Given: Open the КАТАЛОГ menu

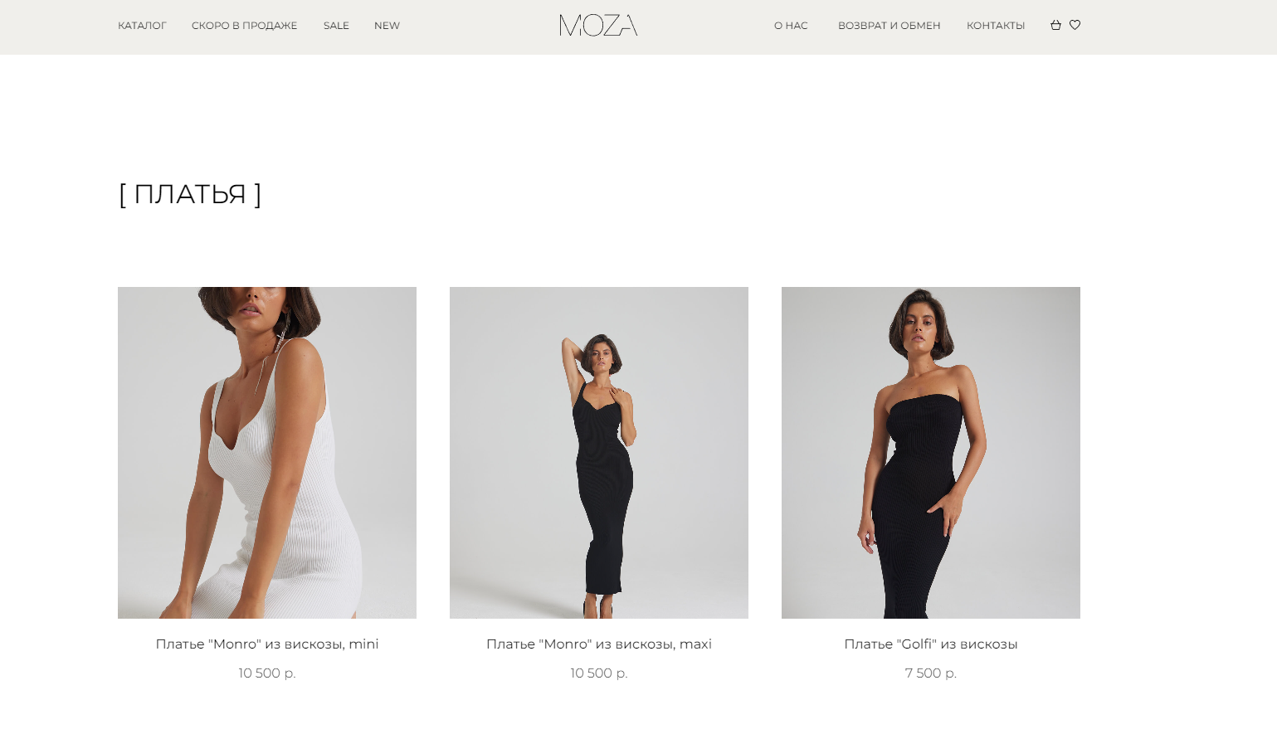Looking at the screenshot, I should click(142, 26).
